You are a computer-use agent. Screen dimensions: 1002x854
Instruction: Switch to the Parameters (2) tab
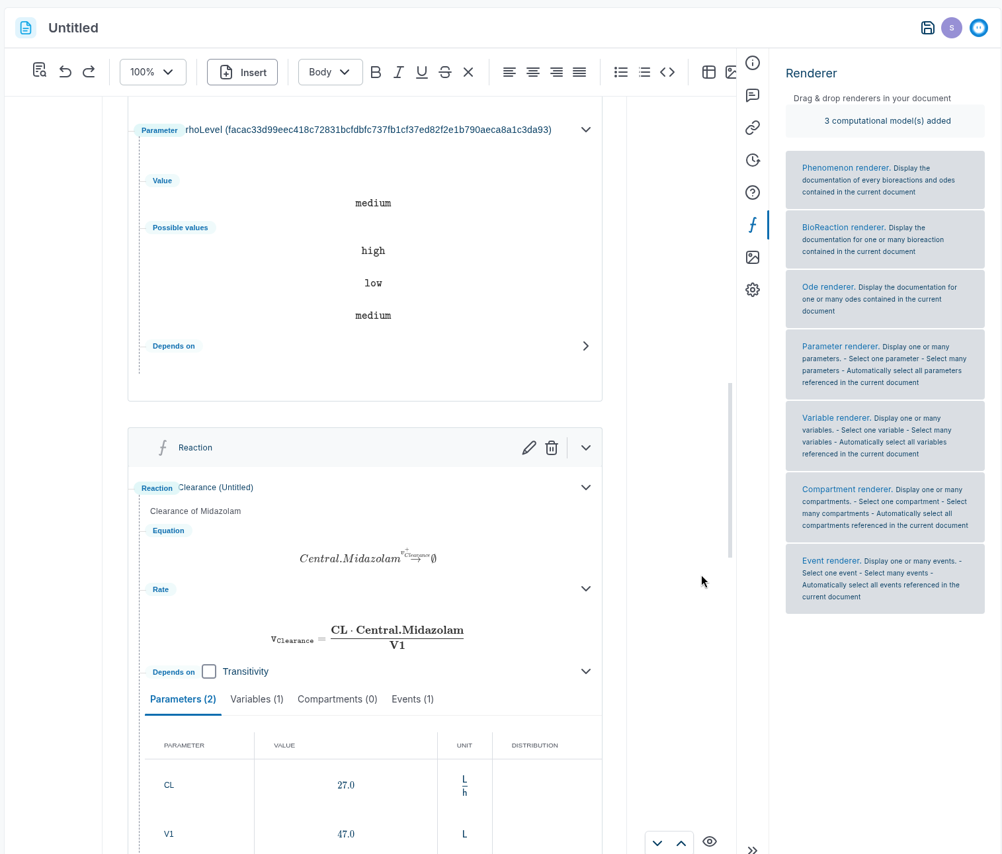[x=183, y=699]
